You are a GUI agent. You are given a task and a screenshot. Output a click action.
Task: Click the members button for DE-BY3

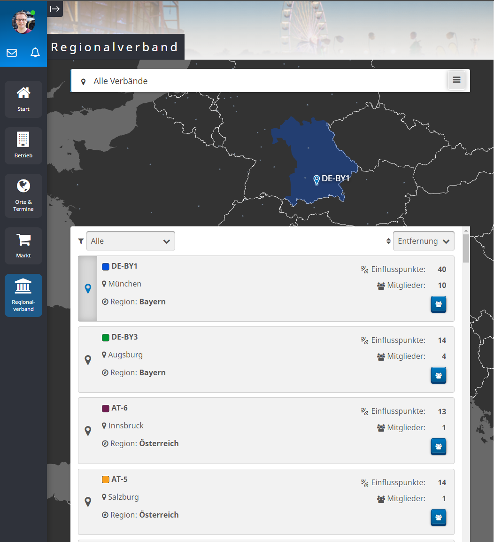pos(438,375)
